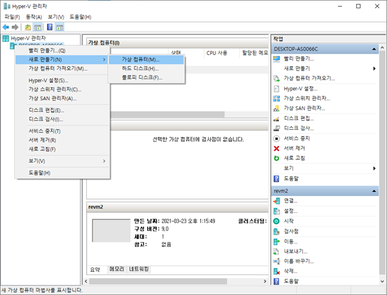
Task: Expand 보기 submenu arrow in actions pane
Action: [374, 168]
